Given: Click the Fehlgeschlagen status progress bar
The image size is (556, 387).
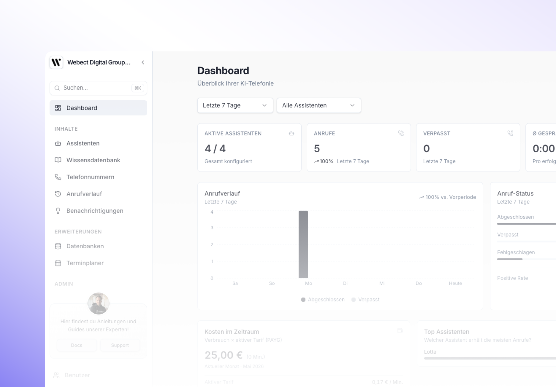Looking at the screenshot, I should click(527, 259).
